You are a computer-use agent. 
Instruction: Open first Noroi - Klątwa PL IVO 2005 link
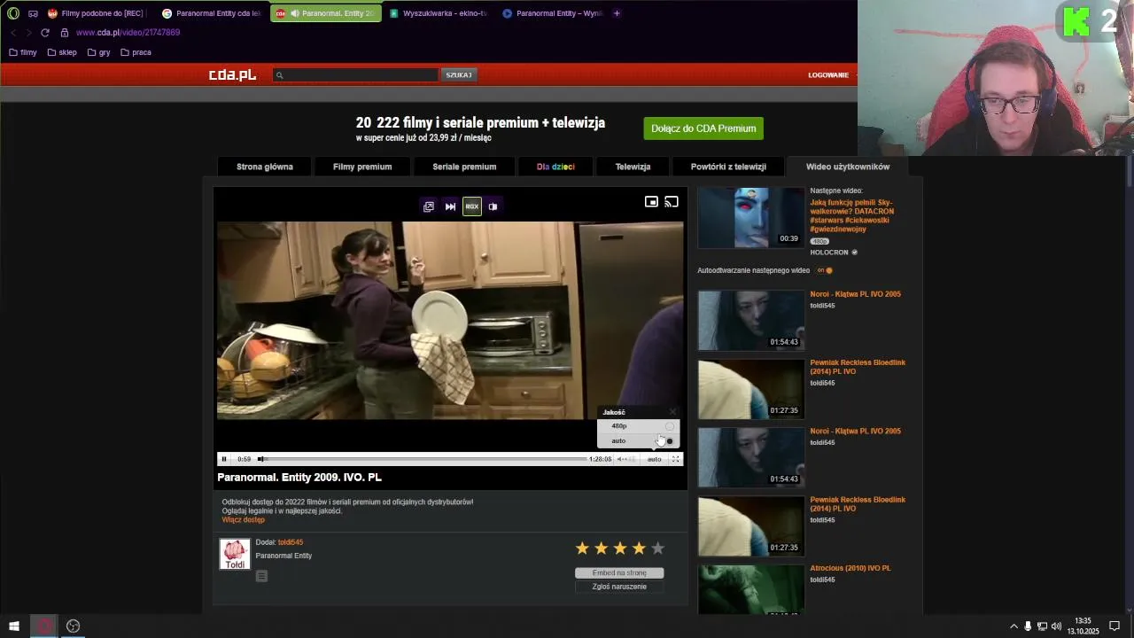point(855,294)
